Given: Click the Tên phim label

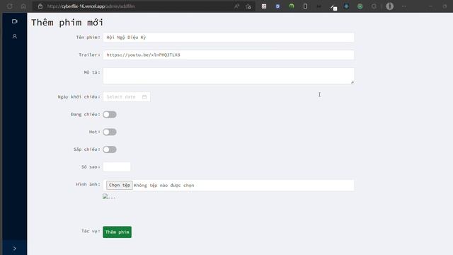Looking at the screenshot, I should pos(88,38).
